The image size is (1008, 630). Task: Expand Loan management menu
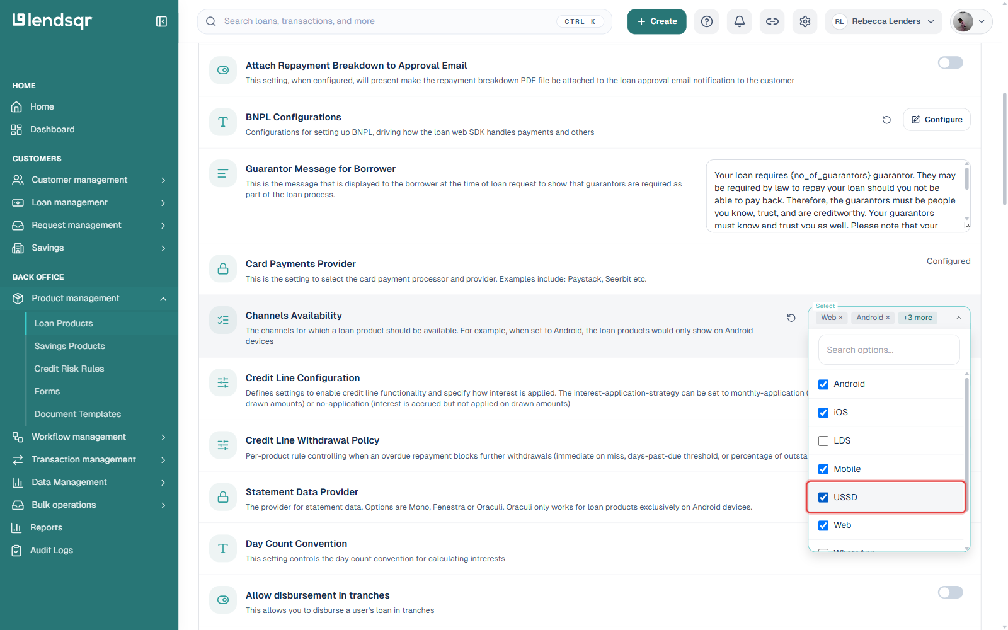point(89,203)
